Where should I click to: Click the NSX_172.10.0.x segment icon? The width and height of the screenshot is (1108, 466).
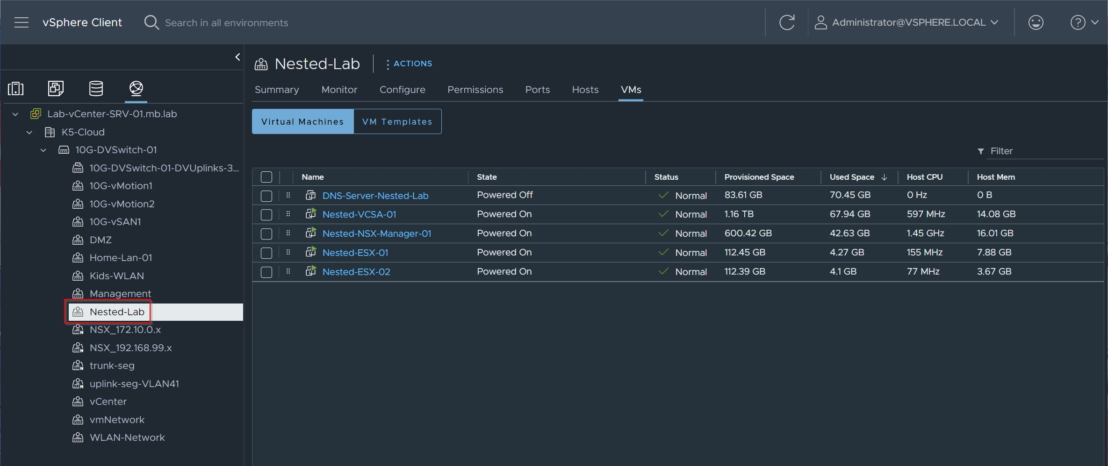(78, 330)
